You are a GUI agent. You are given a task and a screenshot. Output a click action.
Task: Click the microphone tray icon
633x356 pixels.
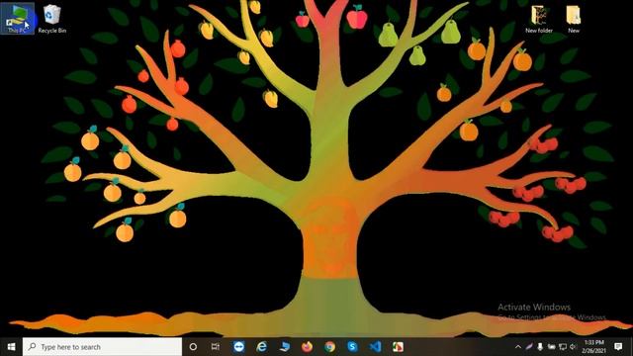540,347
